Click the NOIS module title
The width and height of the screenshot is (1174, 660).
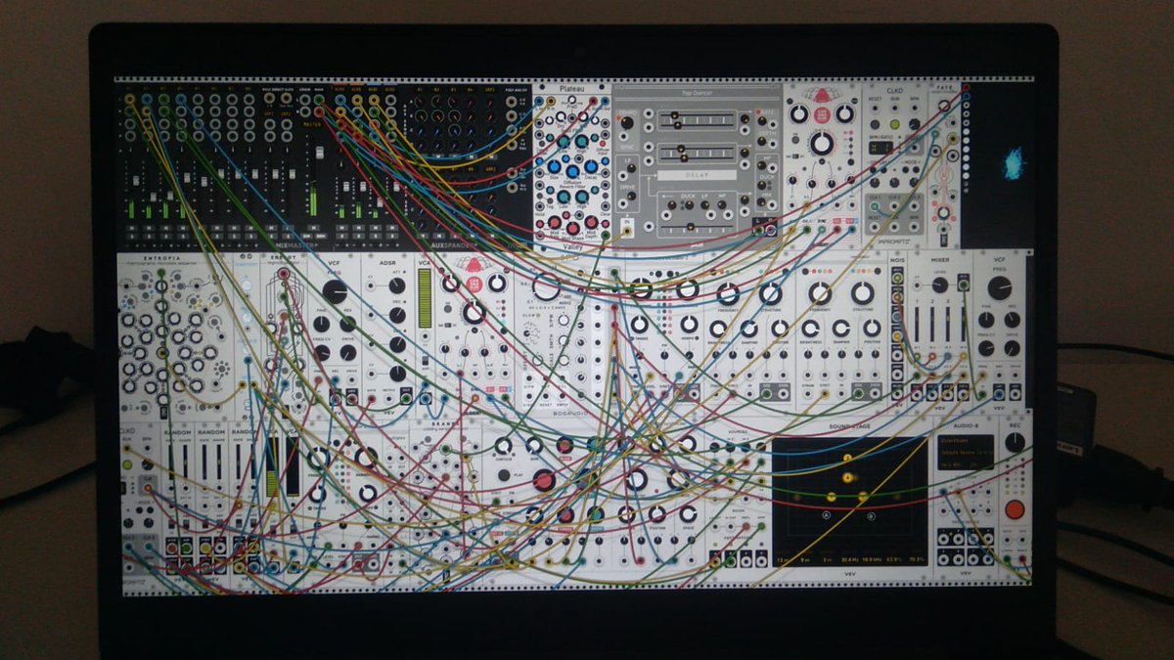point(897,259)
